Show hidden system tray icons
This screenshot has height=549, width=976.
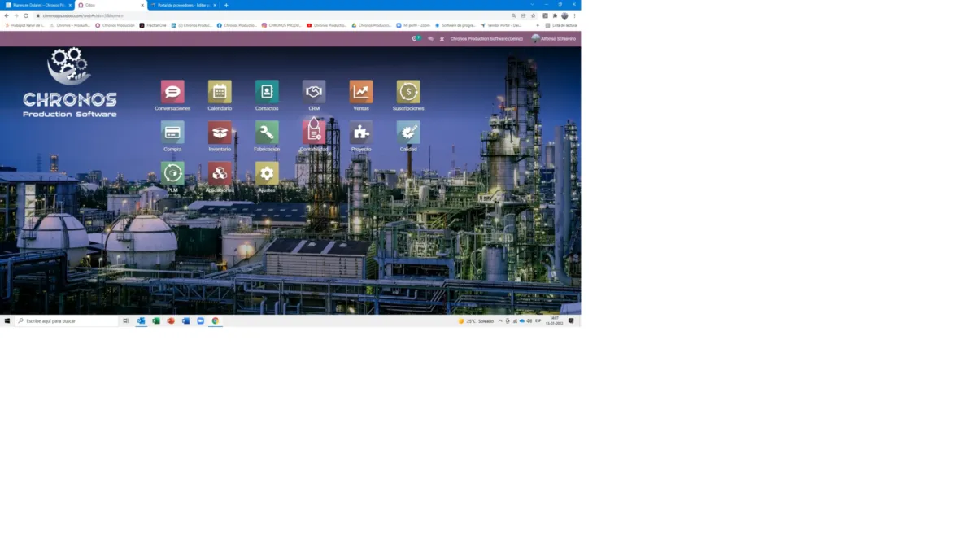[x=500, y=320]
